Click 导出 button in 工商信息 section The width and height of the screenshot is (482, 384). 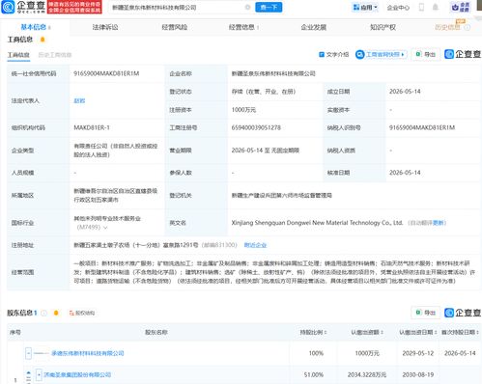426,54
